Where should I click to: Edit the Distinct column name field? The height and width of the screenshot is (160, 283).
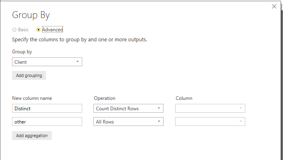[47, 108]
